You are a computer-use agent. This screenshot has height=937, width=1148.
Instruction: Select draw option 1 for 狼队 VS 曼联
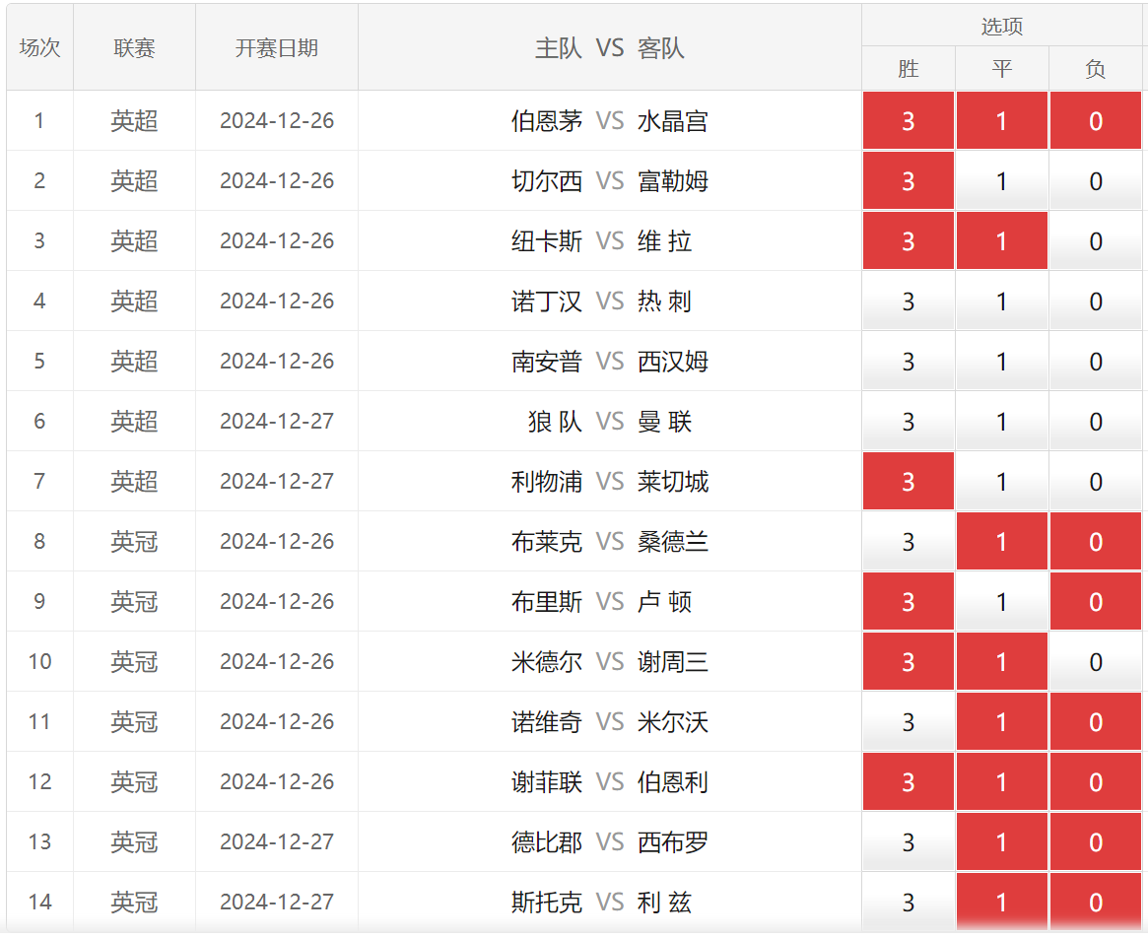point(1001,421)
